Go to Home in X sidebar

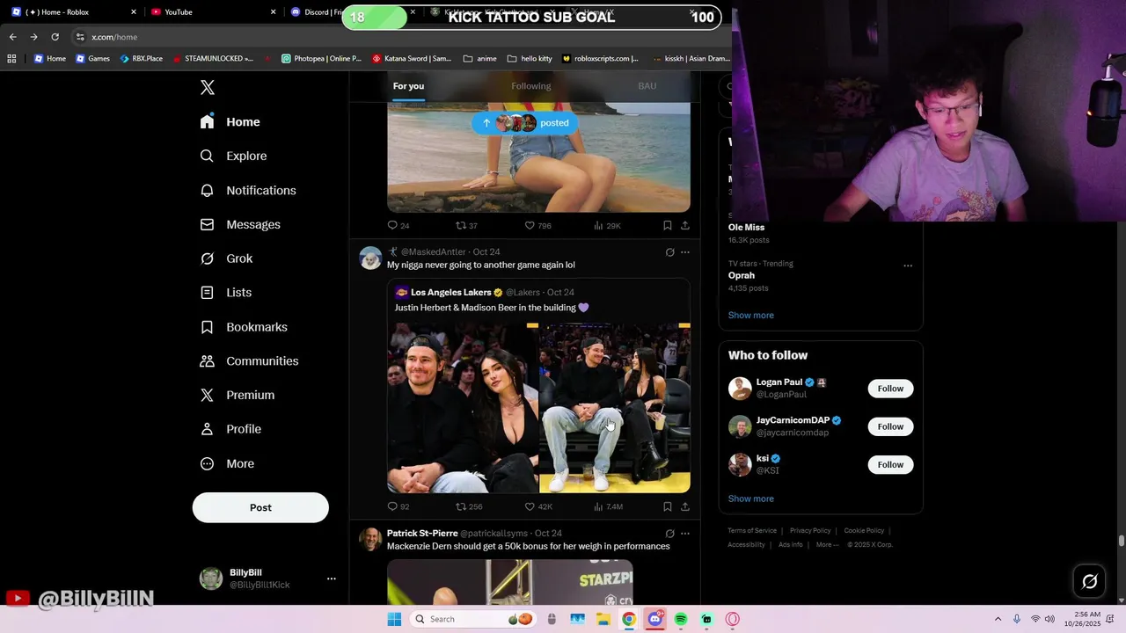point(230,122)
